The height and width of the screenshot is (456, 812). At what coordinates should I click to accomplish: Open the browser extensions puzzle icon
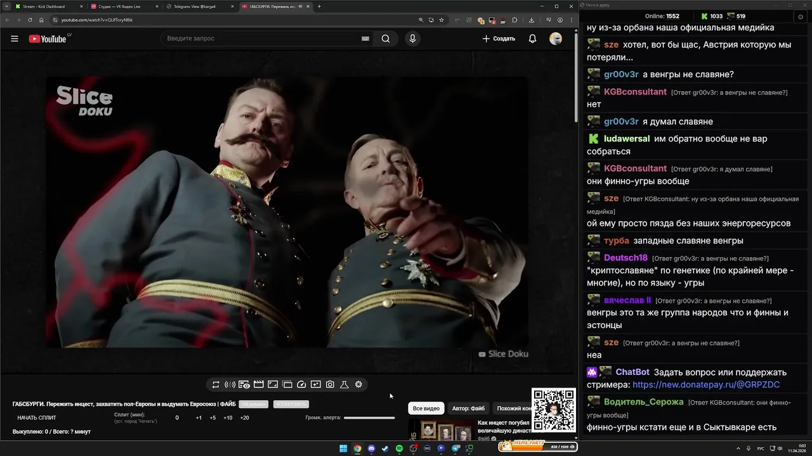tap(514, 20)
